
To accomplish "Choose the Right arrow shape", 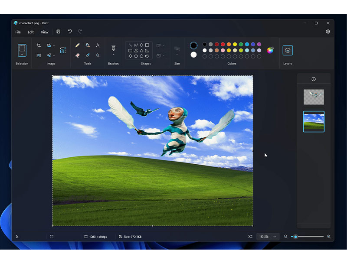I will point(147,56).
